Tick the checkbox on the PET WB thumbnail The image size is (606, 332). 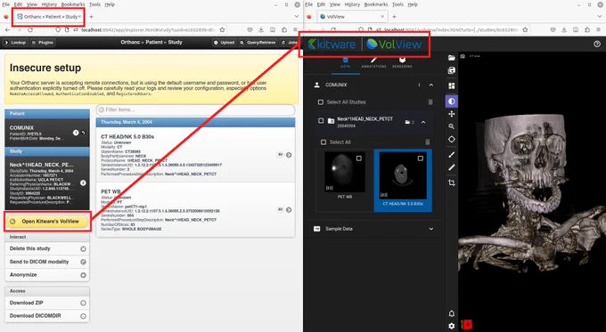point(358,158)
